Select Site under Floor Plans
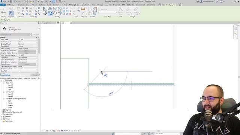240x135 pixels. [9, 90]
